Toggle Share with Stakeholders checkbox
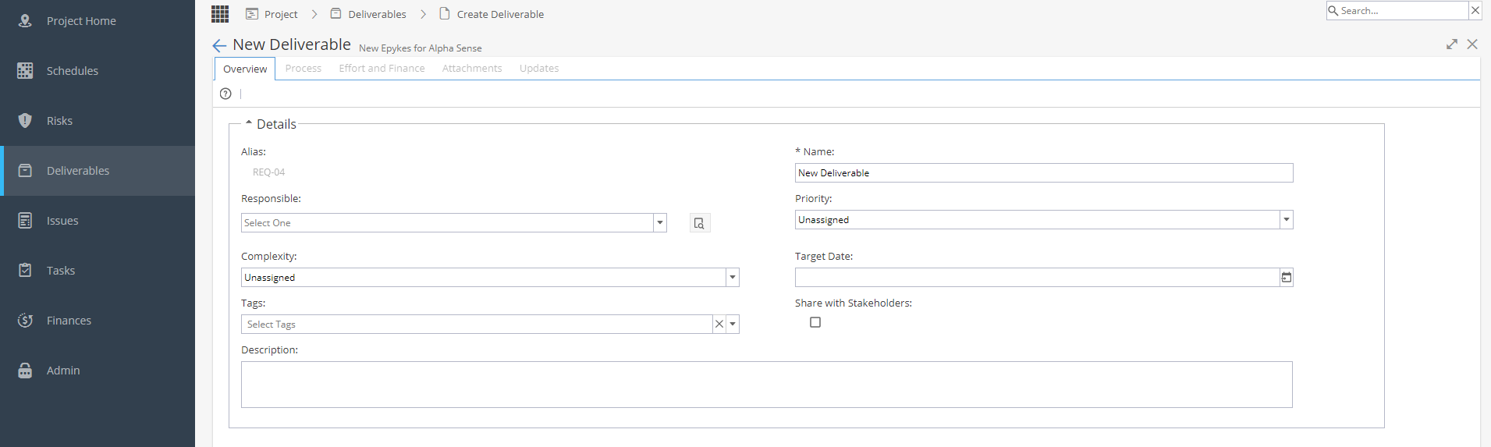Viewport: 1491px width, 447px height. (x=815, y=322)
